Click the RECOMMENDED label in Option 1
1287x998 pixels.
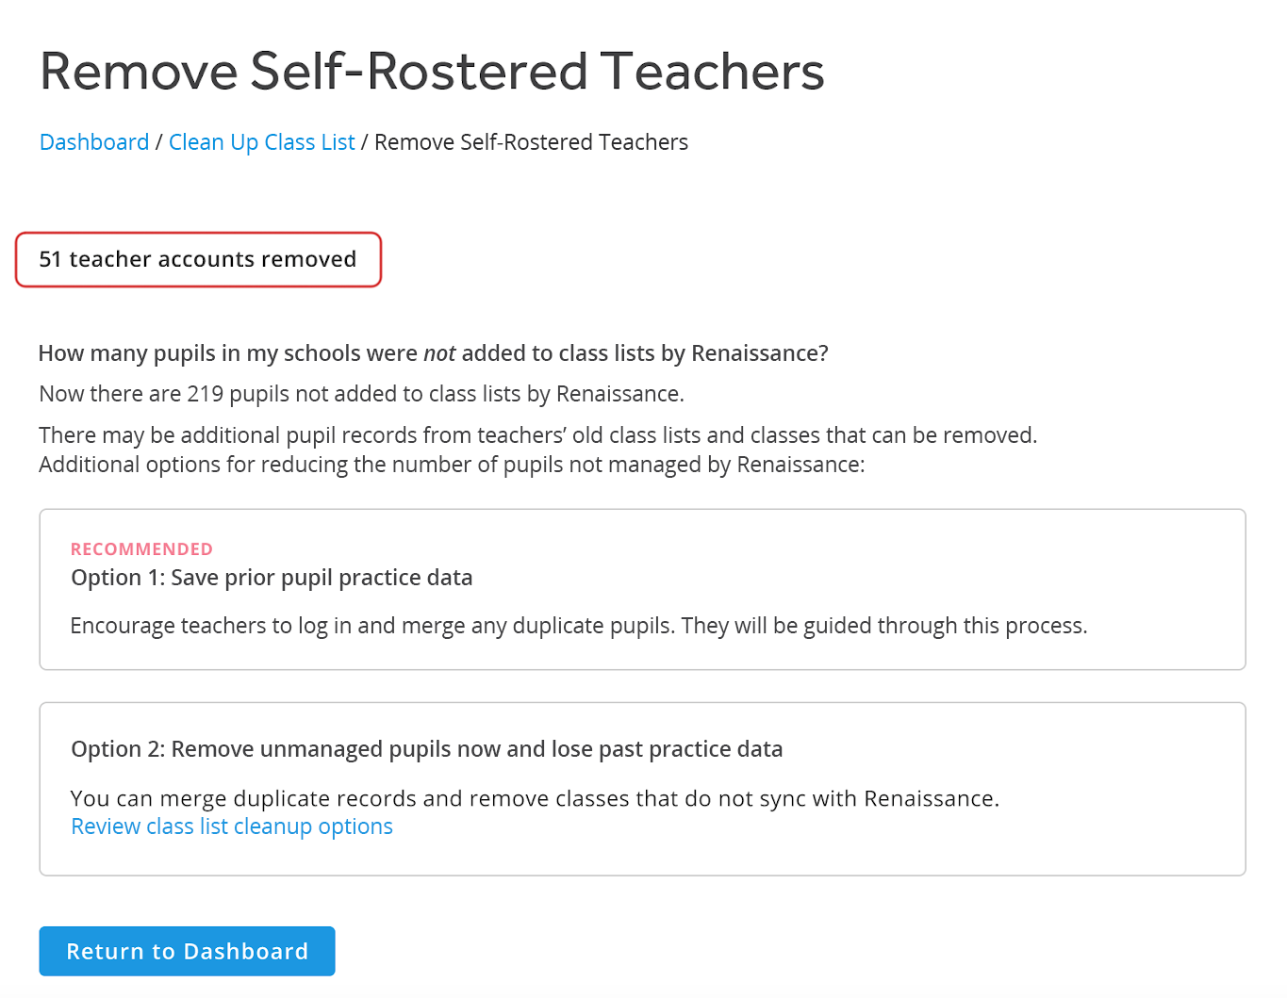pos(142,548)
